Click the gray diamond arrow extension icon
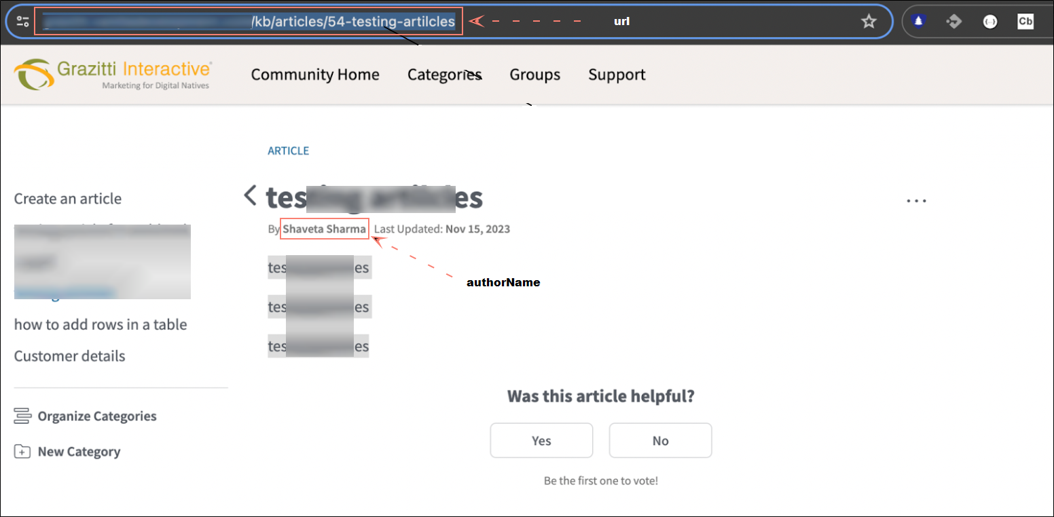Screen dimensions: 1054x517 pyautogui.click(x=954, y=22)
